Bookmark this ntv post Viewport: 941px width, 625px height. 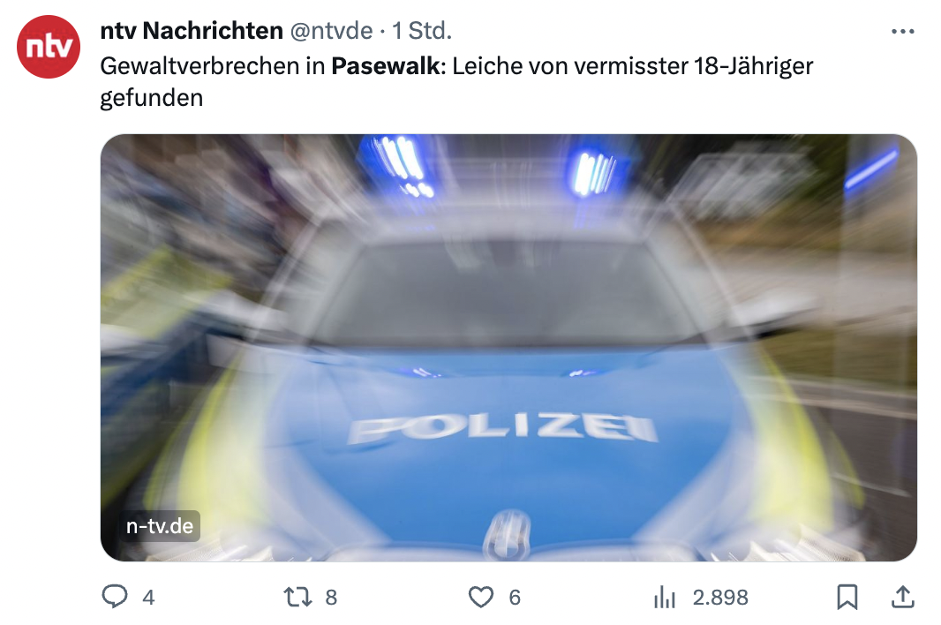(x=847, y=598)
